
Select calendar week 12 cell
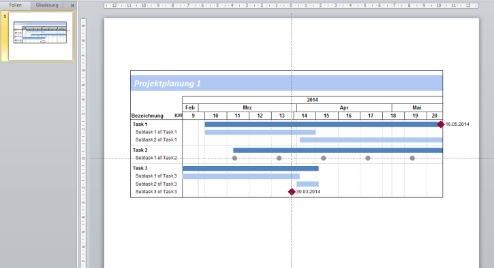click(260, 116)
